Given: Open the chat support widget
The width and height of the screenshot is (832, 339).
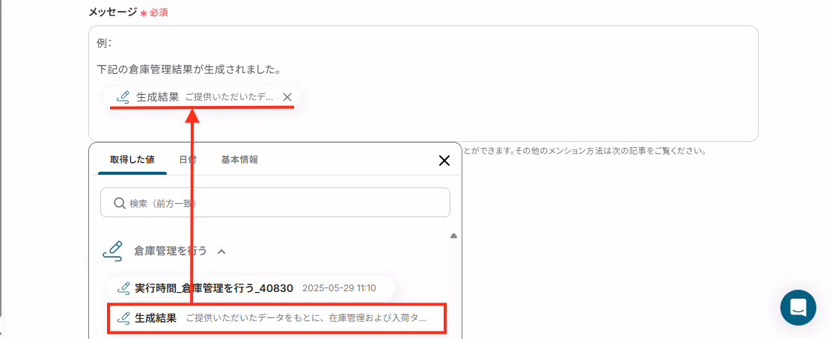Looking at the screenshot, I should pyautogui.click(x=798, y=307).
